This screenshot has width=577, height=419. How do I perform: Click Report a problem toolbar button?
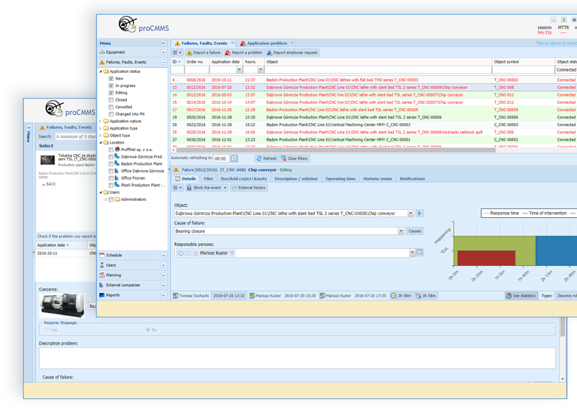[243, 52]
